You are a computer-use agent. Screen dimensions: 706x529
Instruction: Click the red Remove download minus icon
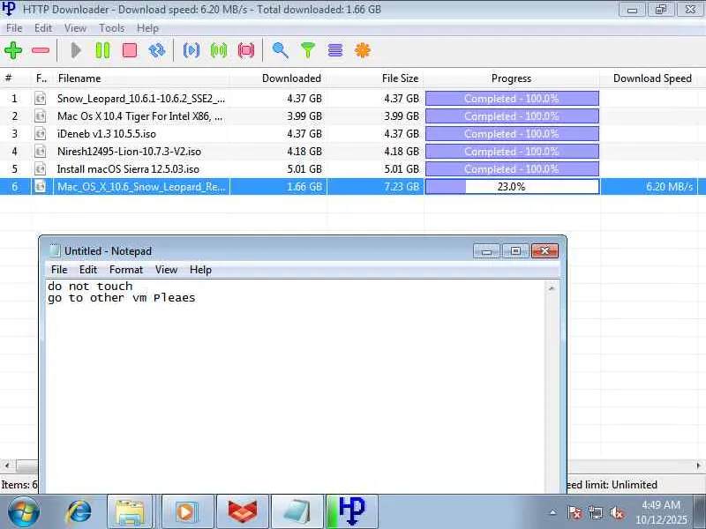tap(41, 50)
